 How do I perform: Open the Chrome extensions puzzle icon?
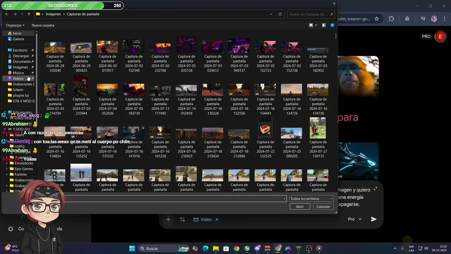(391, 19)
